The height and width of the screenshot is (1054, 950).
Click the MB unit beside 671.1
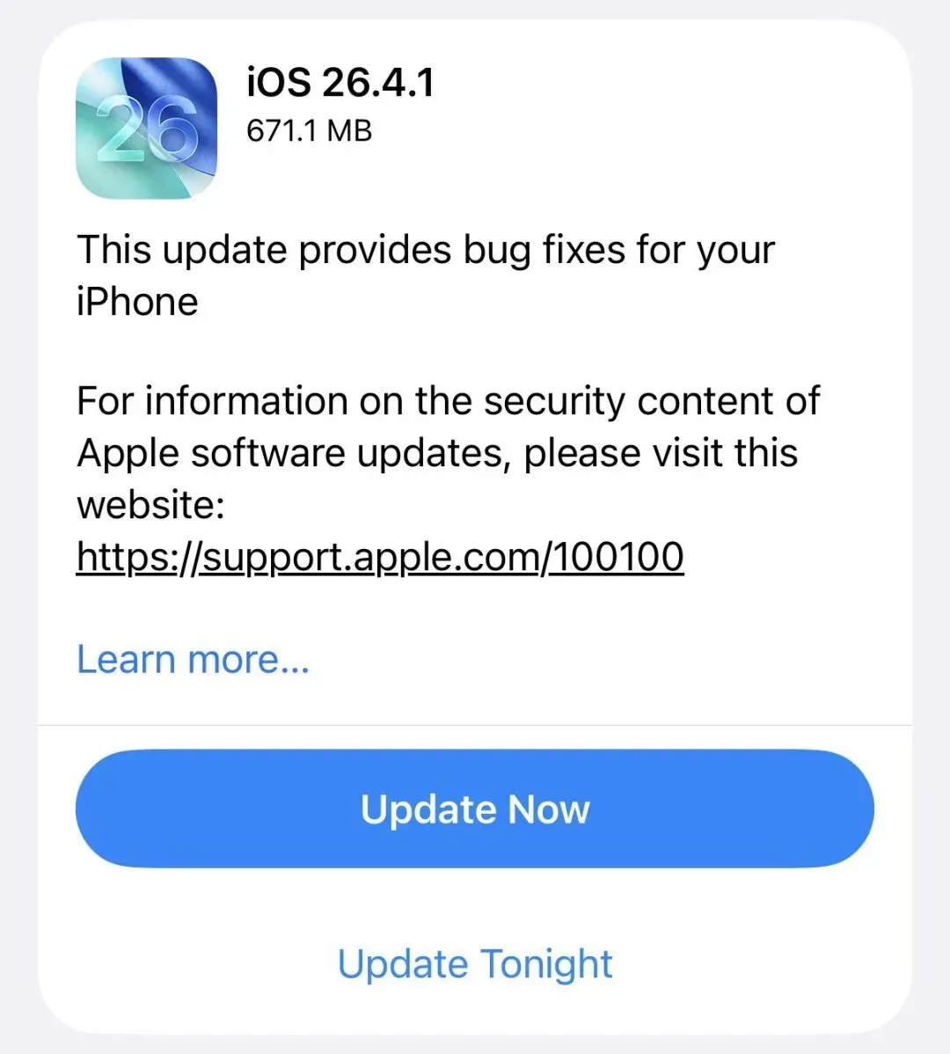point(349,130)
